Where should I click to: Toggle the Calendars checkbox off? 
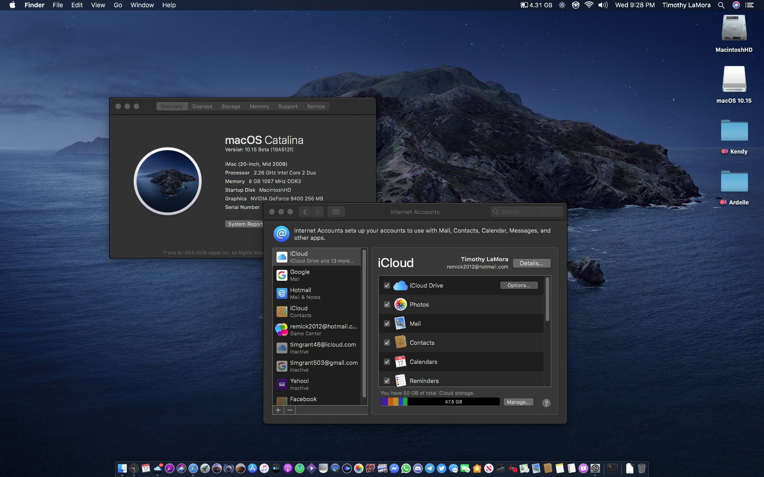tap(387, 362)
